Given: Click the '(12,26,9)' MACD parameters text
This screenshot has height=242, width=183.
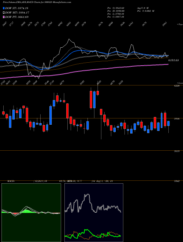Looking at the screenshot, I should pyautogui.click(x=39, y=181).
